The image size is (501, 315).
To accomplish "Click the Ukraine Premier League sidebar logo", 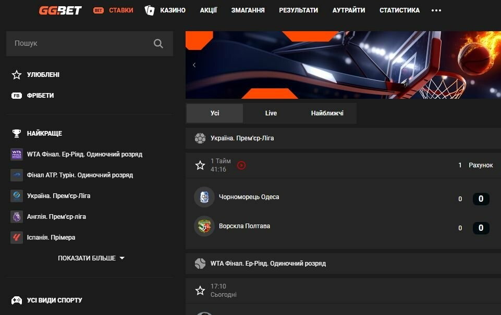I will [17, 196].
